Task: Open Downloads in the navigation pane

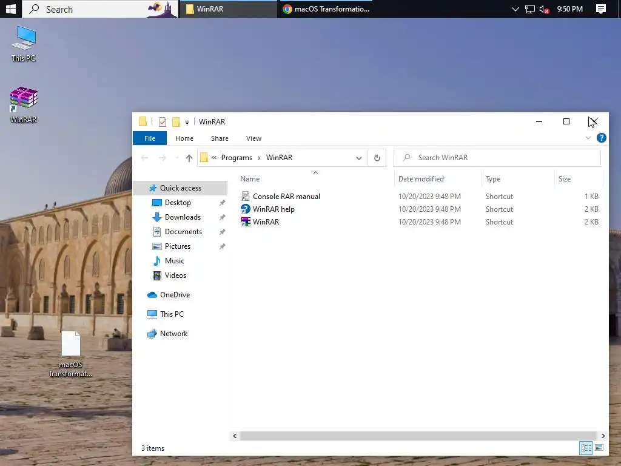Action: point(183,217)
